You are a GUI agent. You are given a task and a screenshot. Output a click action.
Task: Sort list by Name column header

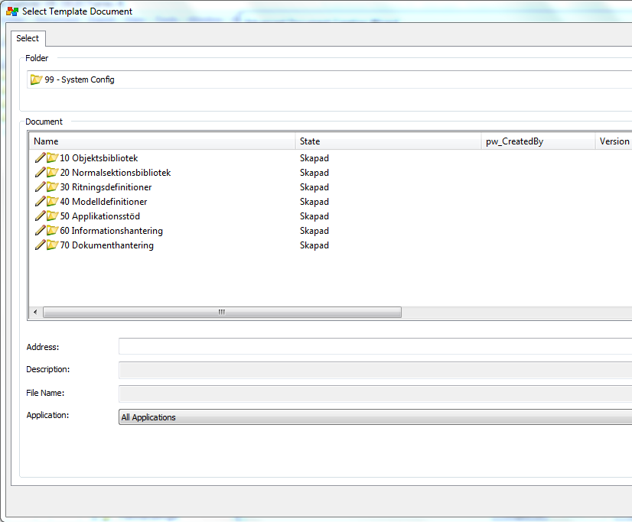point(162,141)
